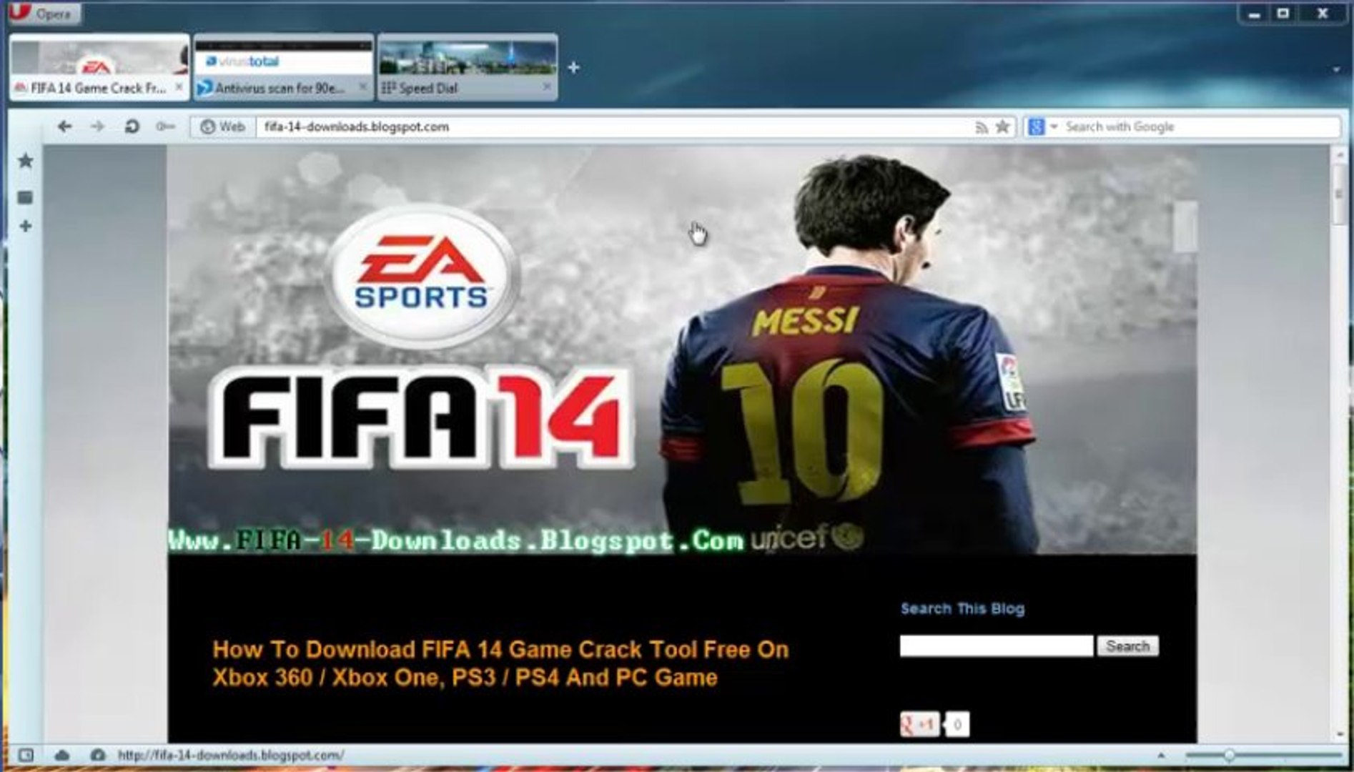1354x772 pixels.
Task: Open the Bookmarks panel star in sidebar
Action: 26,161
